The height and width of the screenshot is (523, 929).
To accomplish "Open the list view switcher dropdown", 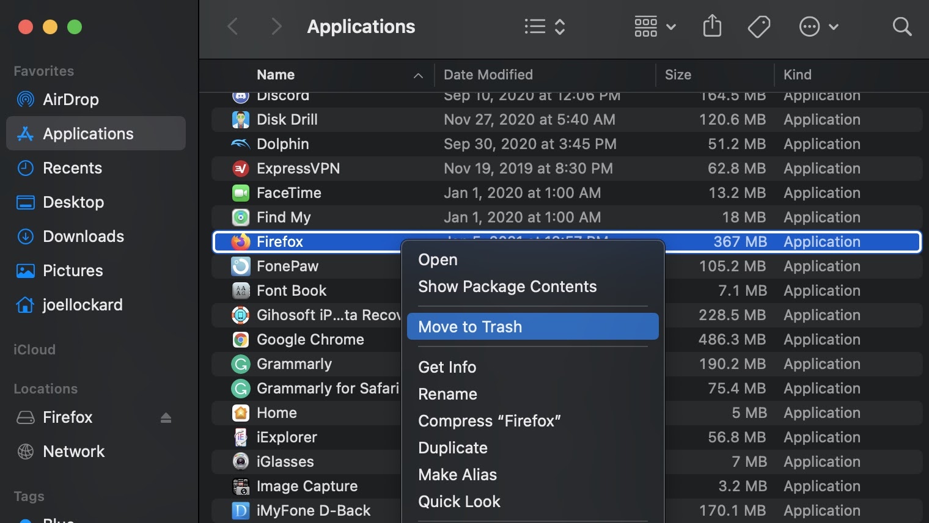I will click(x=545, y=26).
